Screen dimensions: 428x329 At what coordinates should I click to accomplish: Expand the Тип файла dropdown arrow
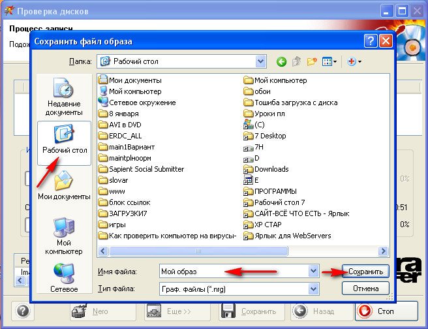click(314, 289)
